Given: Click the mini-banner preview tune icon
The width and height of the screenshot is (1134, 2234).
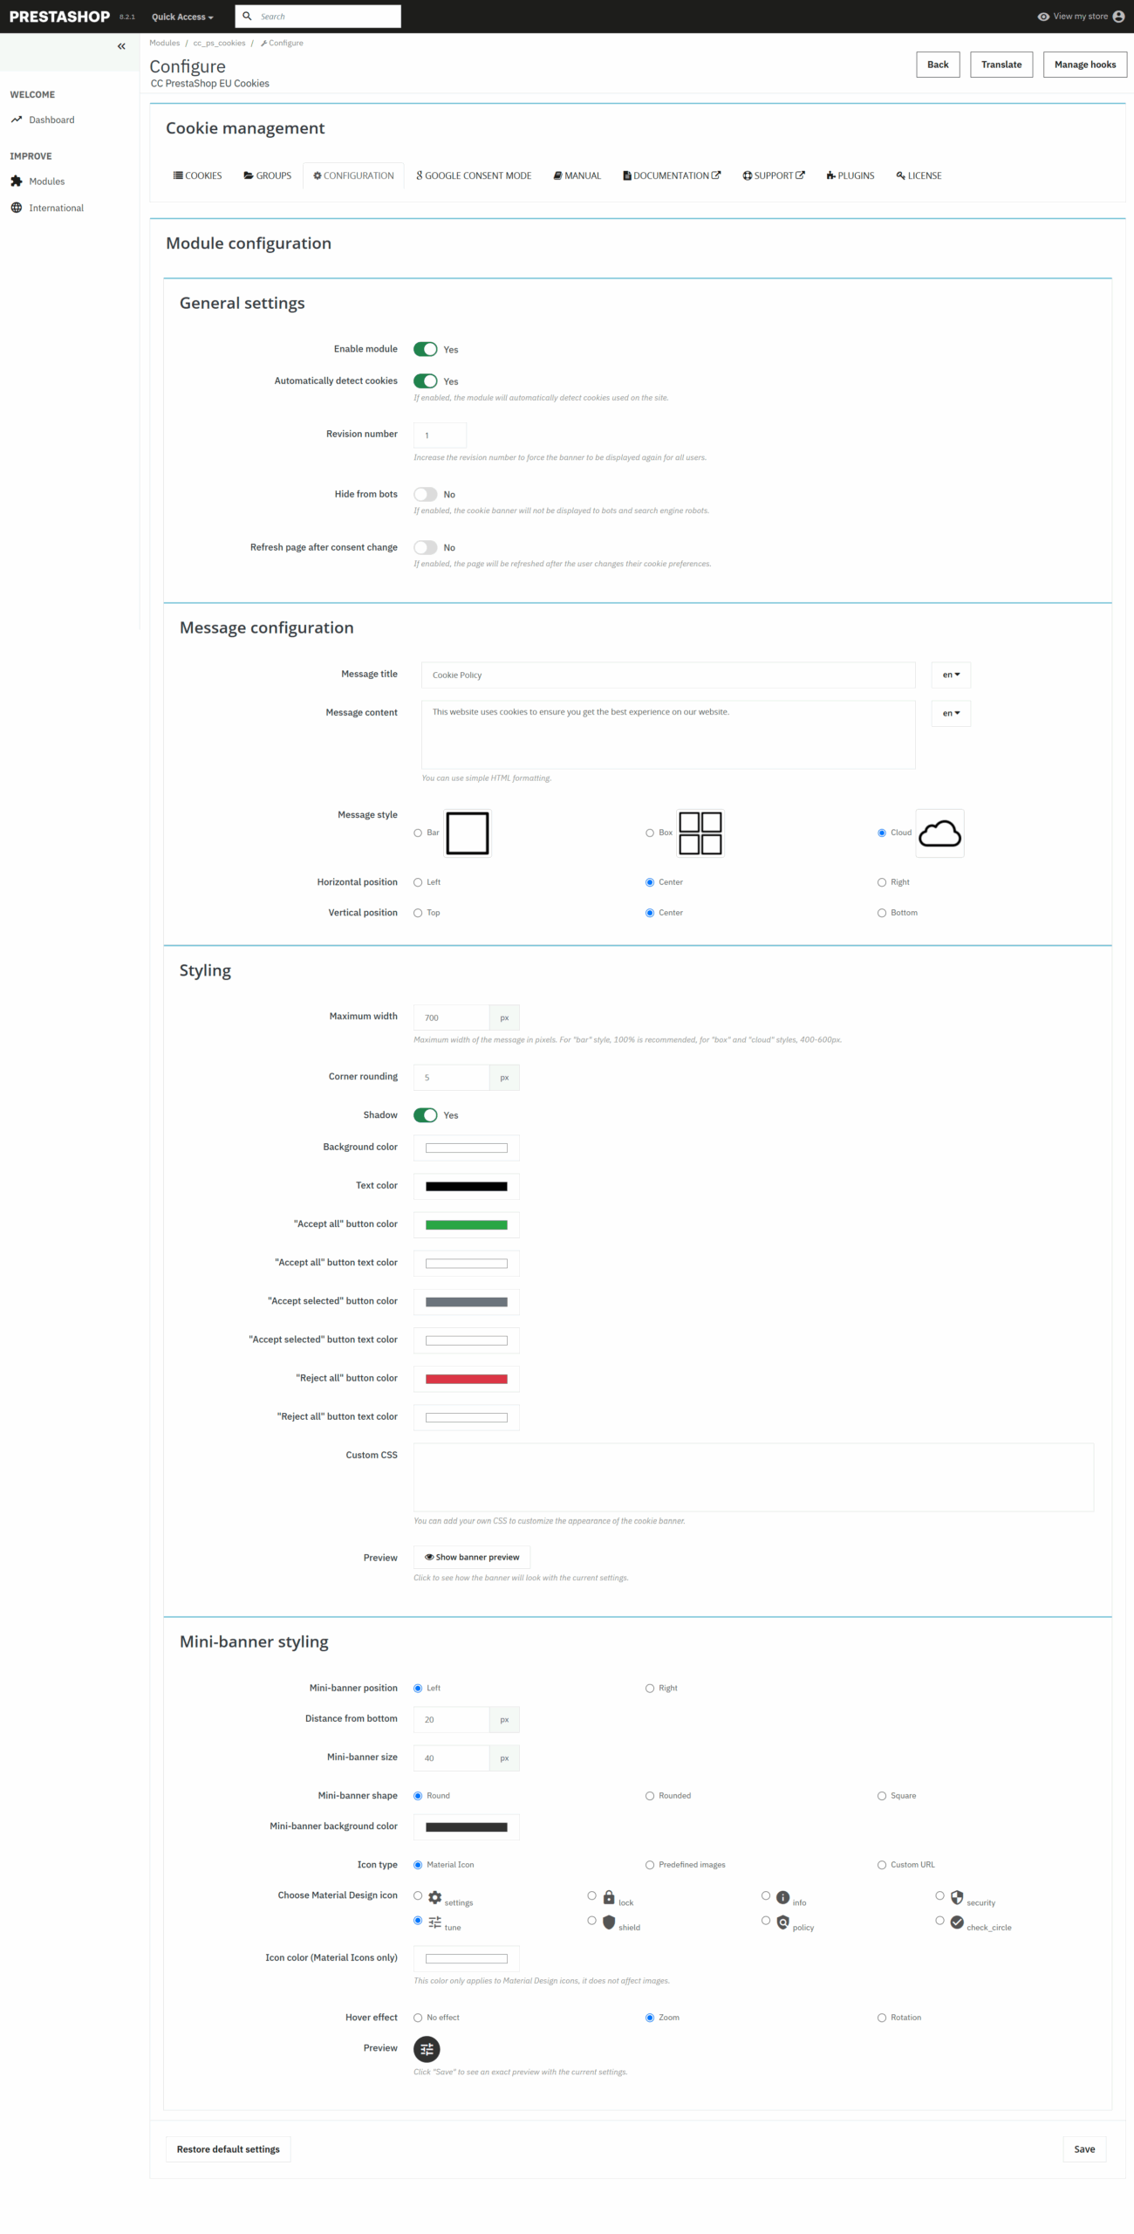Looking at the screenshot, I should [427, 2048].
